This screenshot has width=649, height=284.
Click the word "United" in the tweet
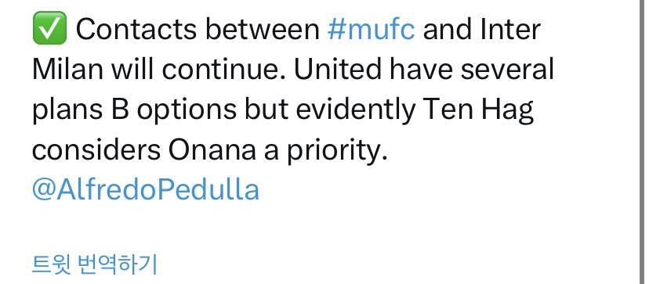[x=337, y=69]
